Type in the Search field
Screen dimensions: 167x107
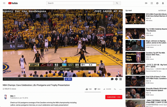[x=80, y=3]
